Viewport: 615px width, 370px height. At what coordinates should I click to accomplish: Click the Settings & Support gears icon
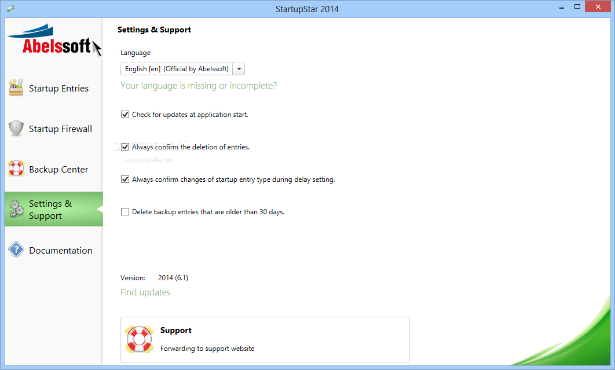click(x=17, y=208)
